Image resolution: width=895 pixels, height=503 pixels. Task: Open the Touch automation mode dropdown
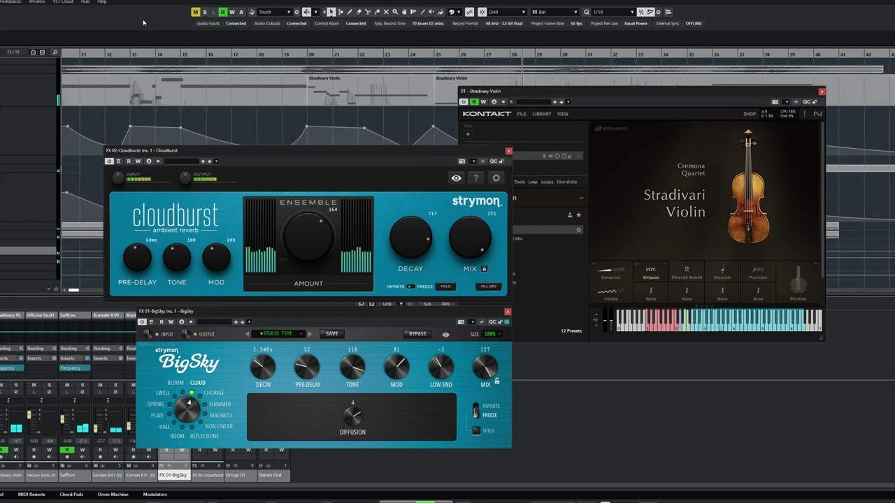click(x=275, y=12)
